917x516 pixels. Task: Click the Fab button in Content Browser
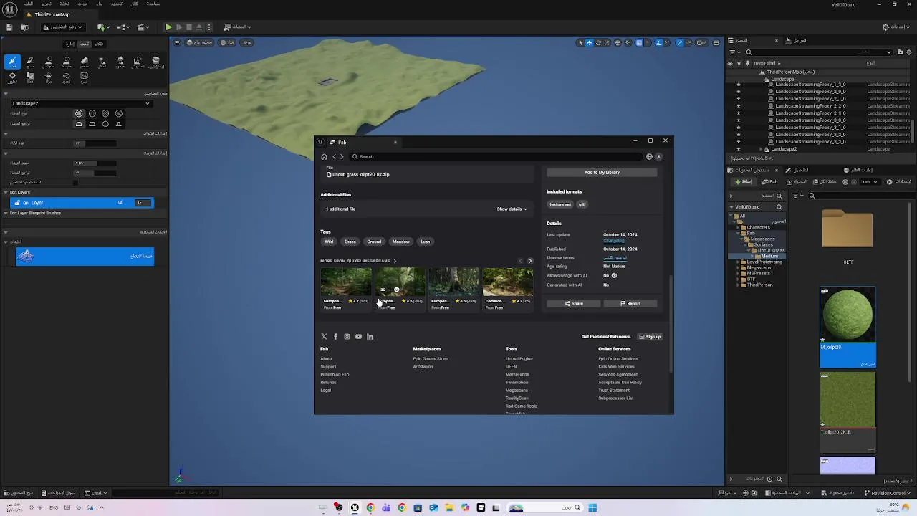point(769,181)
